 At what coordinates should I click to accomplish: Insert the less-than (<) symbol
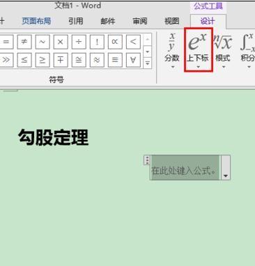point(133,42)
